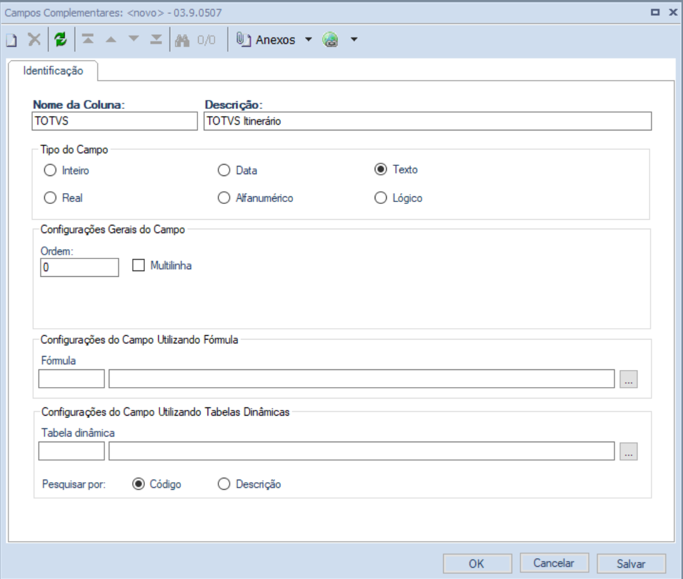This screenshot has width=683, height=579.
Task: Expand the Anexos dropdown arrow
Action: [308, 40]
